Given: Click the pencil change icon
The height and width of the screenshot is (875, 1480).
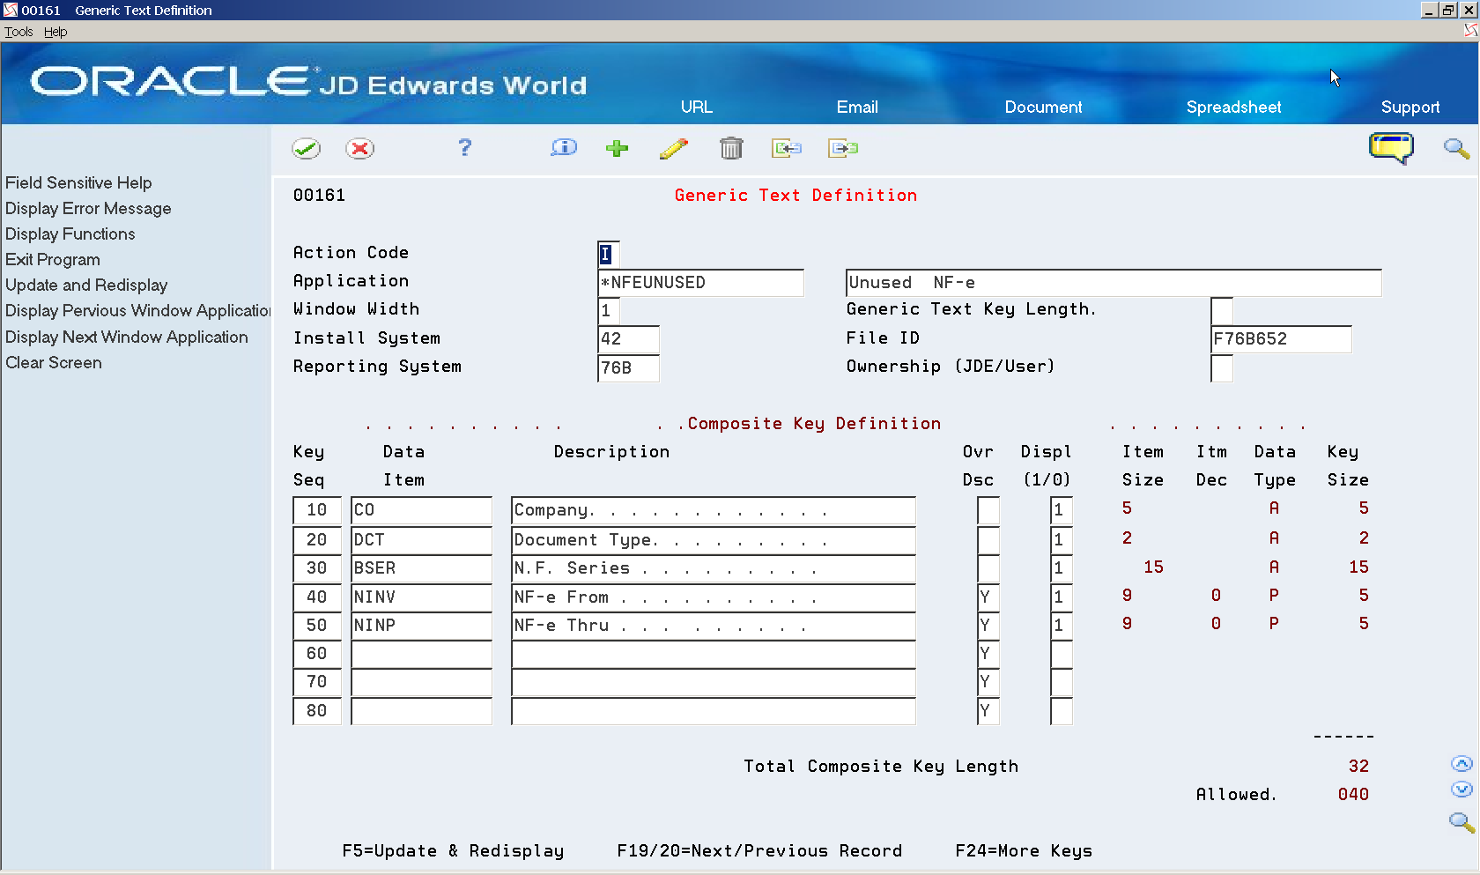Looking at the screenshot, I should [674, 148].
